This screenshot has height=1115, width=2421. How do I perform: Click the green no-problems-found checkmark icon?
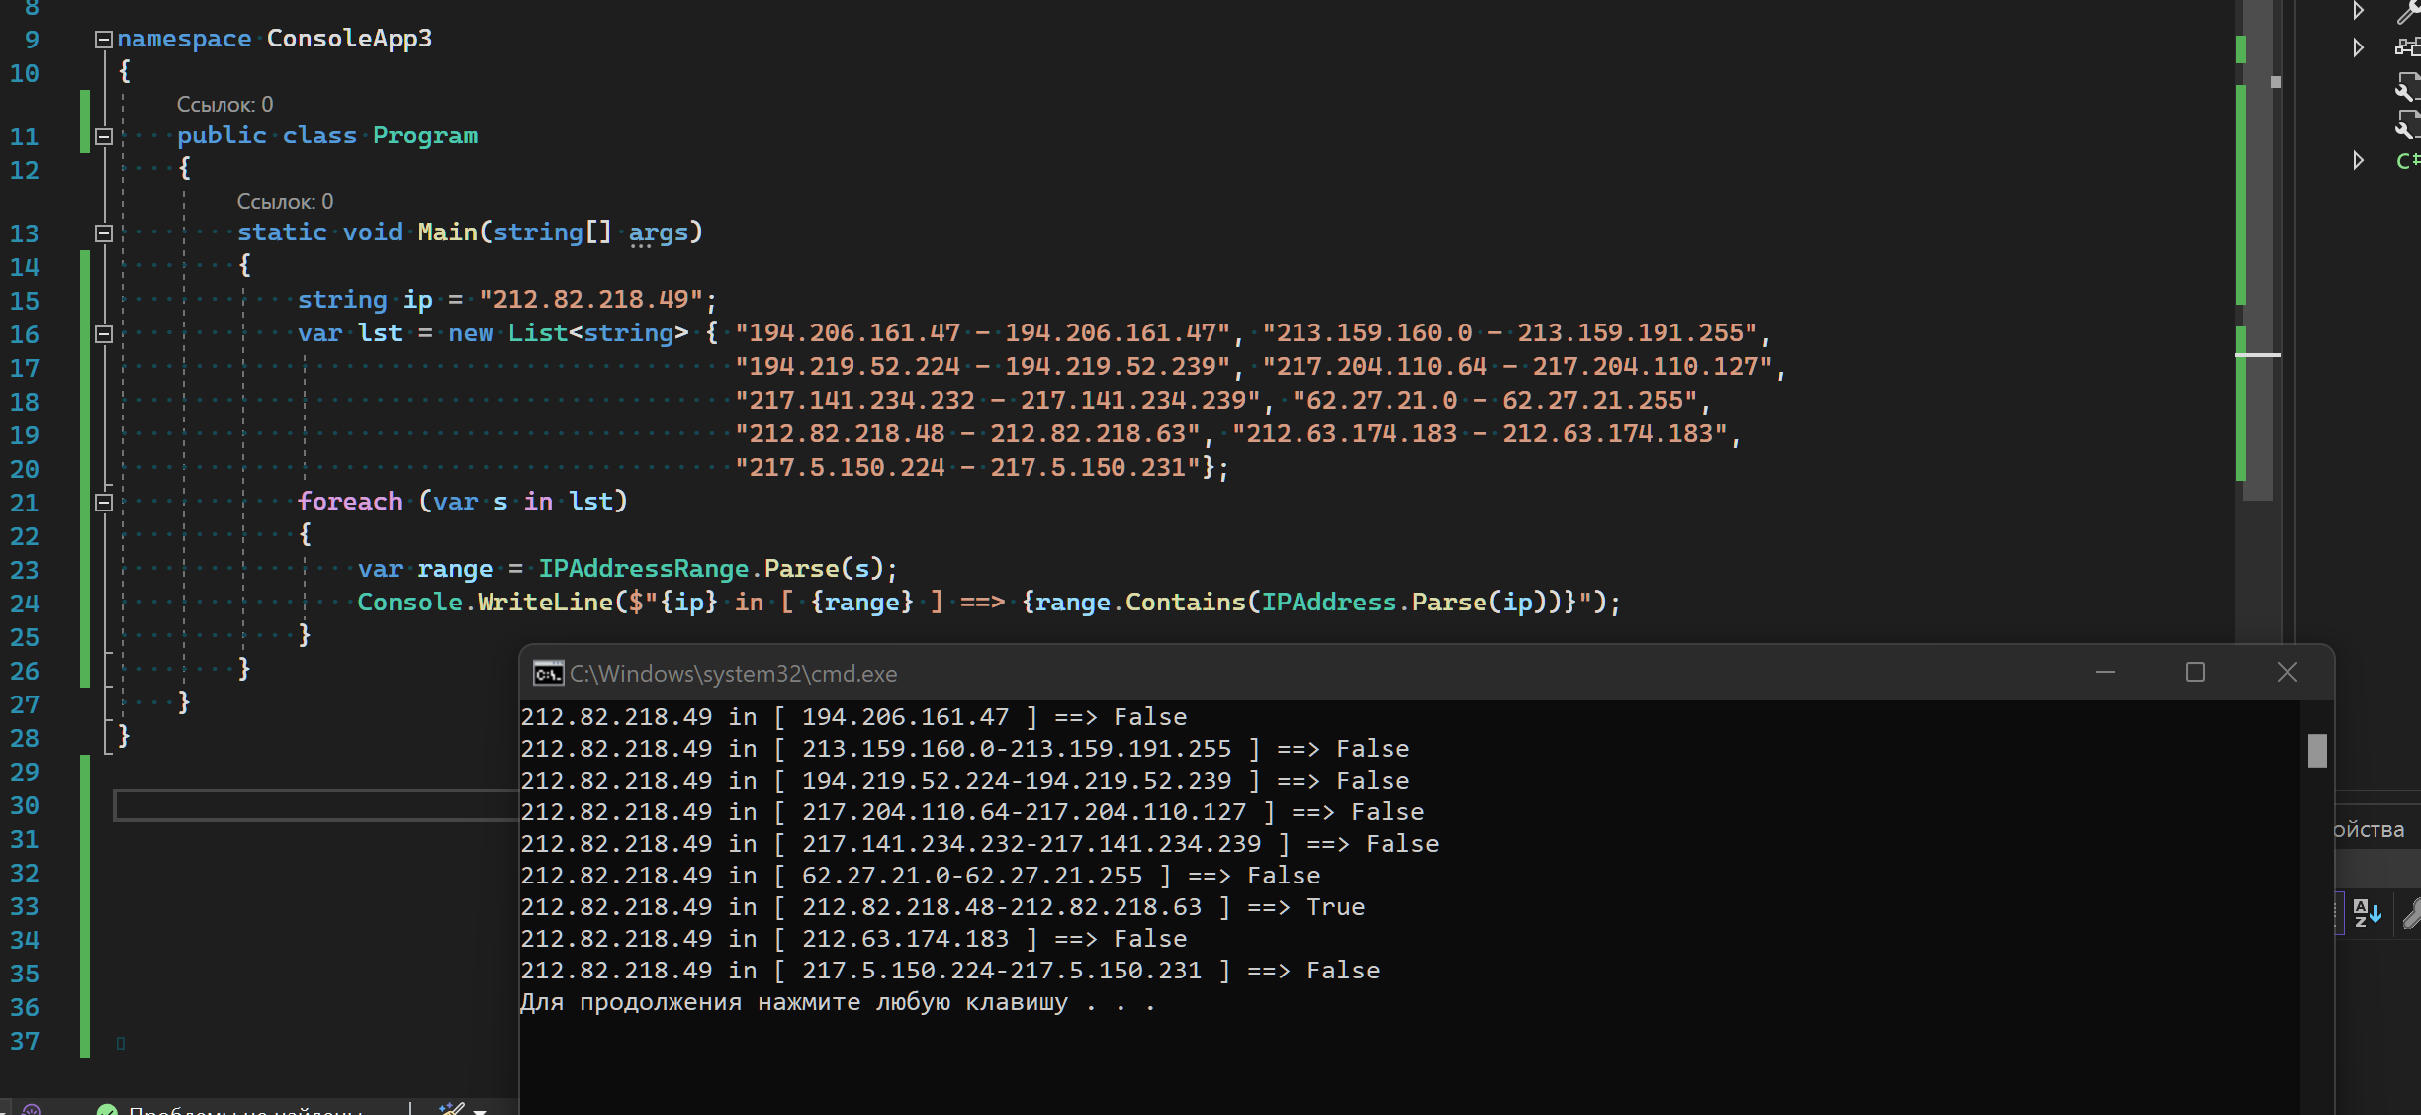(x=107, y=1110)
